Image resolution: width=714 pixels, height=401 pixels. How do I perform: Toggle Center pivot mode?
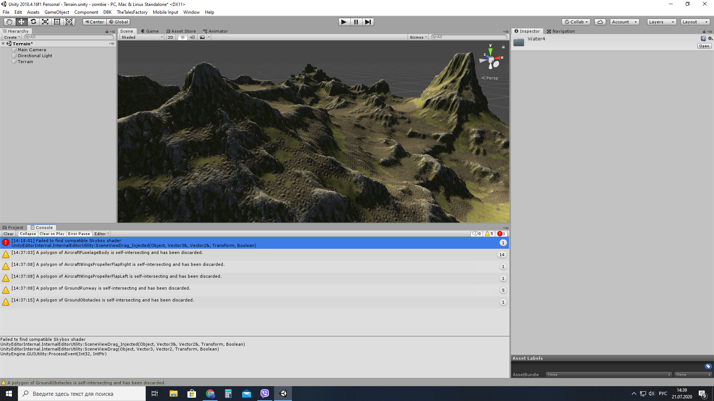[x=94, y=22]
